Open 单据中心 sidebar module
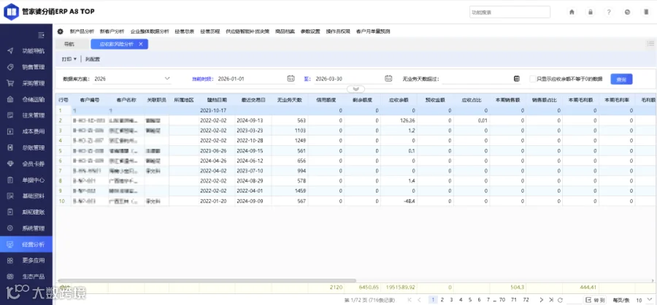This screenshot has height=305, width=657. (x=26, y=179)
